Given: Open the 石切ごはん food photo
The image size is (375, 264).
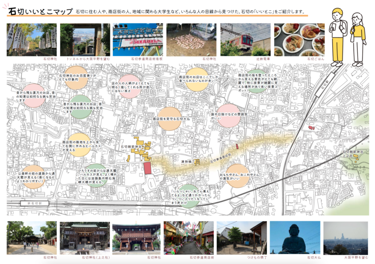Looking at the screenshot, I should 291,40.
